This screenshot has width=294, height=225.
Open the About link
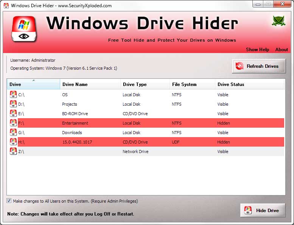[x=282, y=50]
